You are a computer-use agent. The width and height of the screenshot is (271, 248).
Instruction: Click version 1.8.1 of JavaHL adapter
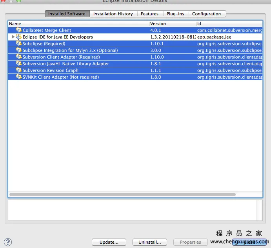pyautogui.click(x=156, y=64)
